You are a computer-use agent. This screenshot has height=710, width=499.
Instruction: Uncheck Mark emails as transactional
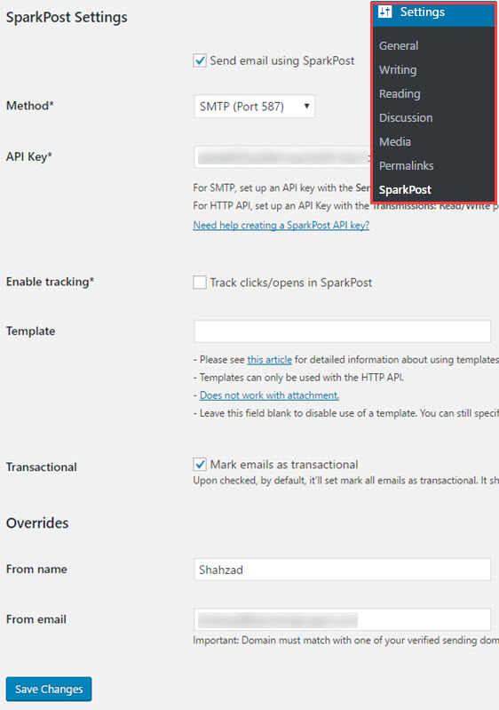tap(200, 464)
